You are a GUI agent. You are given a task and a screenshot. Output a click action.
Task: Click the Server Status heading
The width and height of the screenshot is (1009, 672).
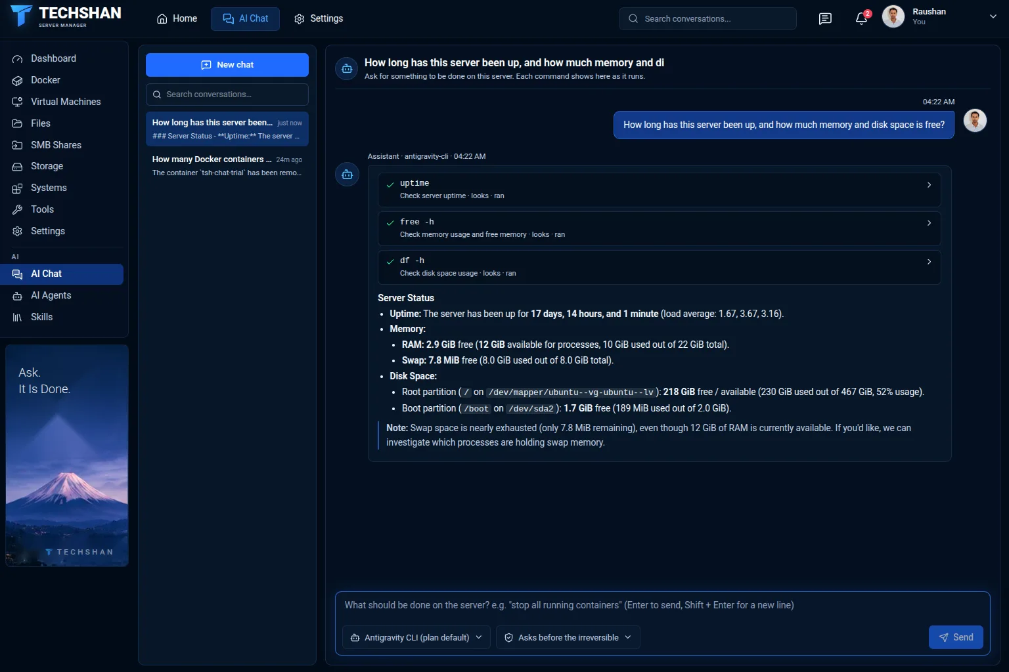point(406,298)
